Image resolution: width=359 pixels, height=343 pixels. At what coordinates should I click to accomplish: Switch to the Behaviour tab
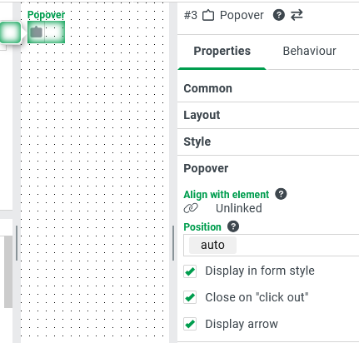coord(309,51)
